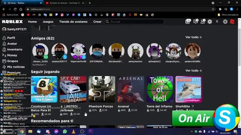Open SantyXP7271 profile in sidebar
This screenshot has height=135, width=241.
[x=14, y=29]
